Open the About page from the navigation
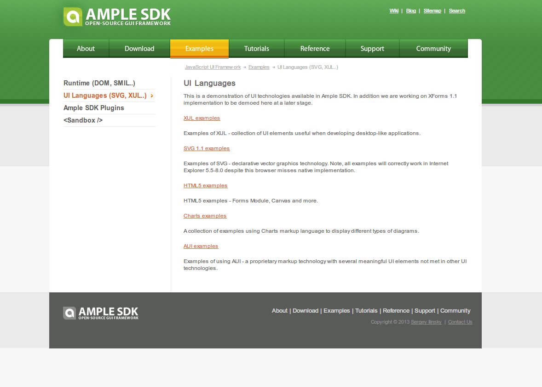This screenshot has height=387, width=542. [x=86, y=48]
